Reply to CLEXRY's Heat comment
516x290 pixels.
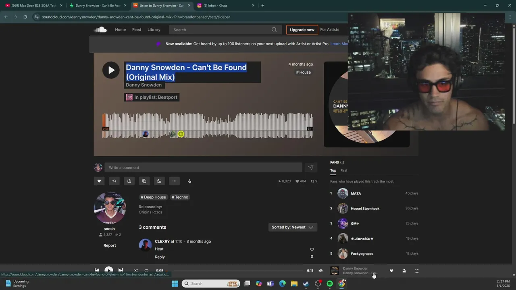coord(160,257)
